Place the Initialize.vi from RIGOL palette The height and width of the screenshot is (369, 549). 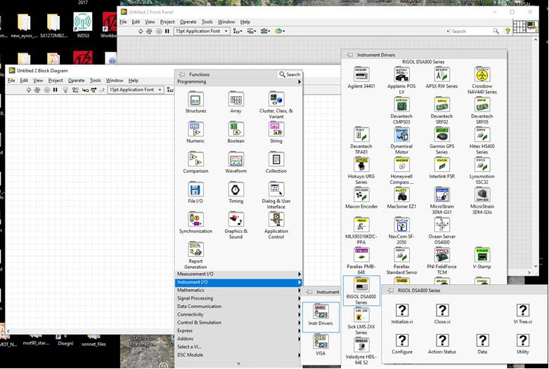[x=402, y=310]
